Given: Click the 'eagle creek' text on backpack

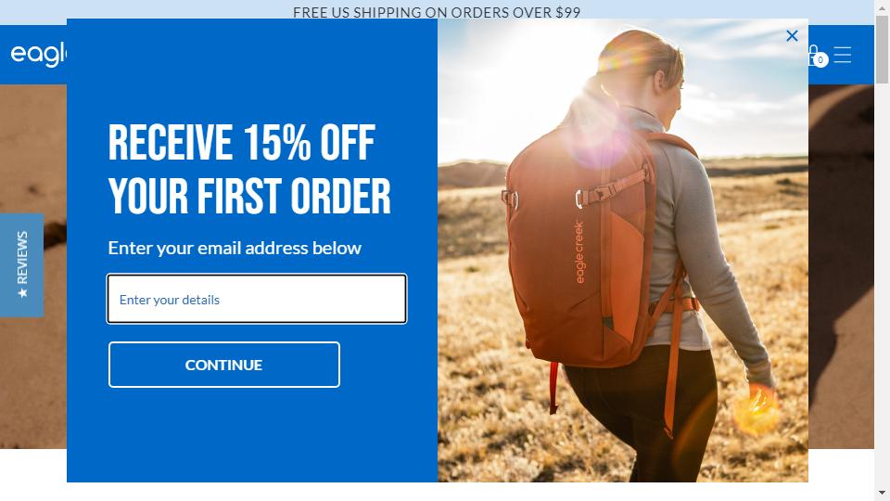Looking at the screenshot, I should [578, 252].
